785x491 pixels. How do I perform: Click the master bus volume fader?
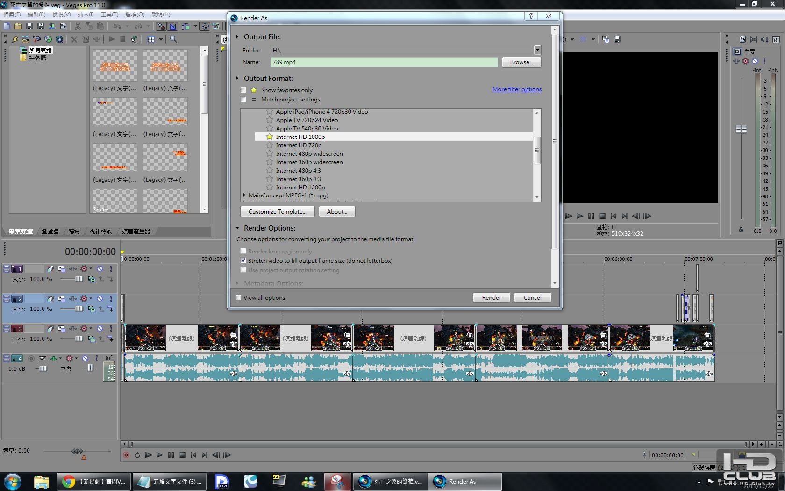point(741,129)
